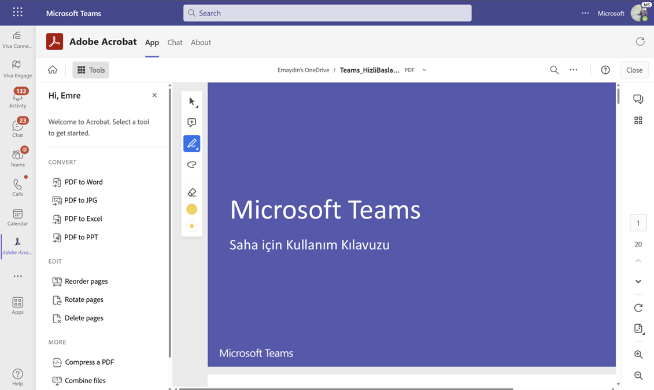Click the zoom in magnifier
This screenshot has width=654, height=390.
pos(638,355)
